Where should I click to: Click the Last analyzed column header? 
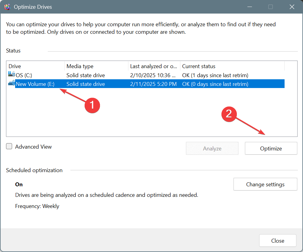(x=153, y=66)
